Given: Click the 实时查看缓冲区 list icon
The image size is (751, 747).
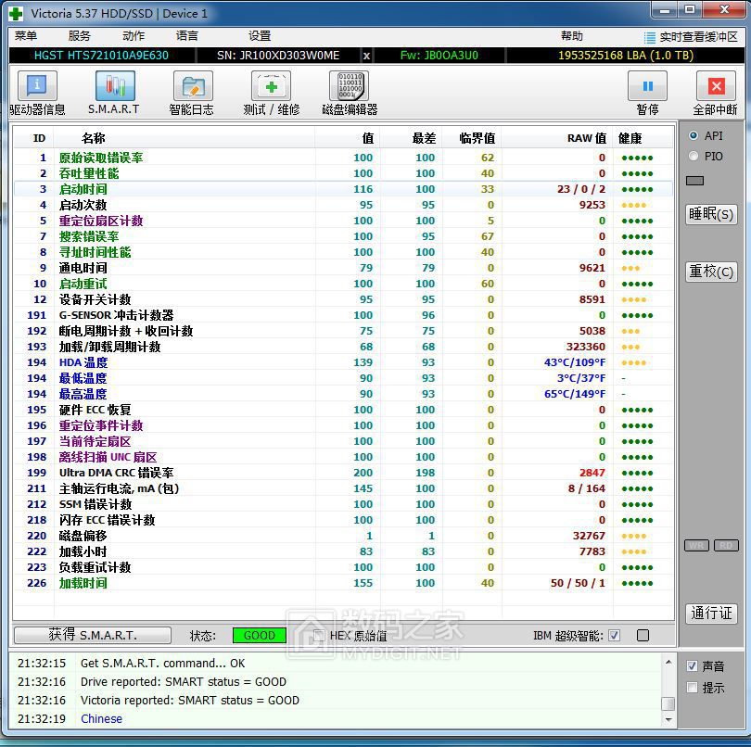Looking at the screenshot, I should pyautogui.click(x=649, y=37).
